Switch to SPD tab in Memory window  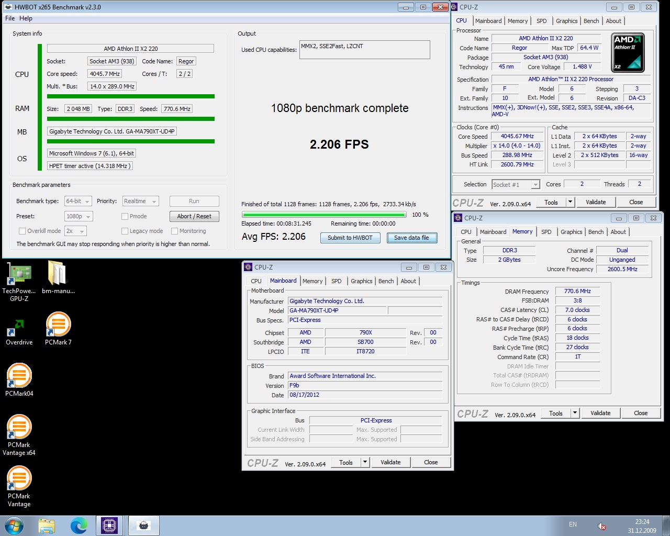[x=546, y=232]
